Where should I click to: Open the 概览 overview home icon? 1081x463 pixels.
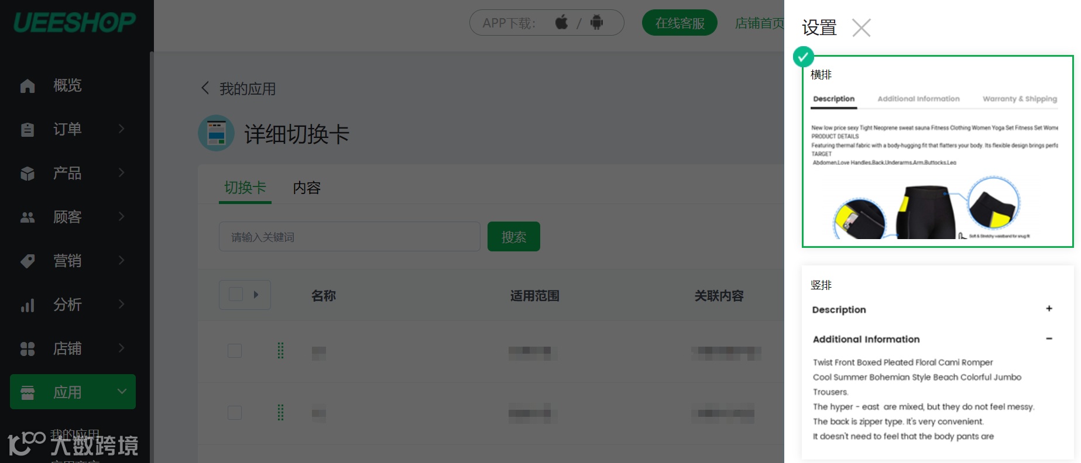[x=28, y=86]
